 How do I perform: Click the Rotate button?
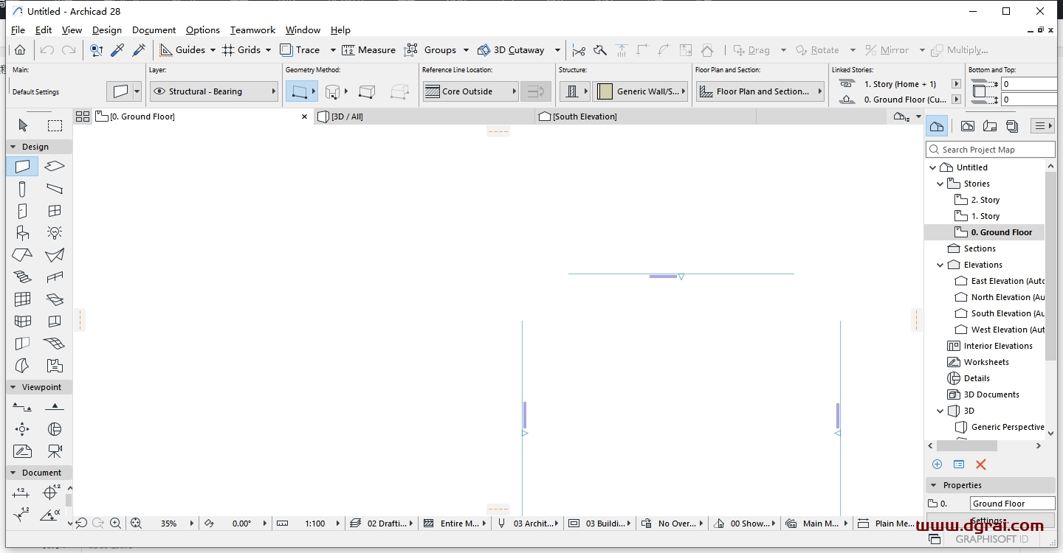pyautogui.click(x=816, y=50)
